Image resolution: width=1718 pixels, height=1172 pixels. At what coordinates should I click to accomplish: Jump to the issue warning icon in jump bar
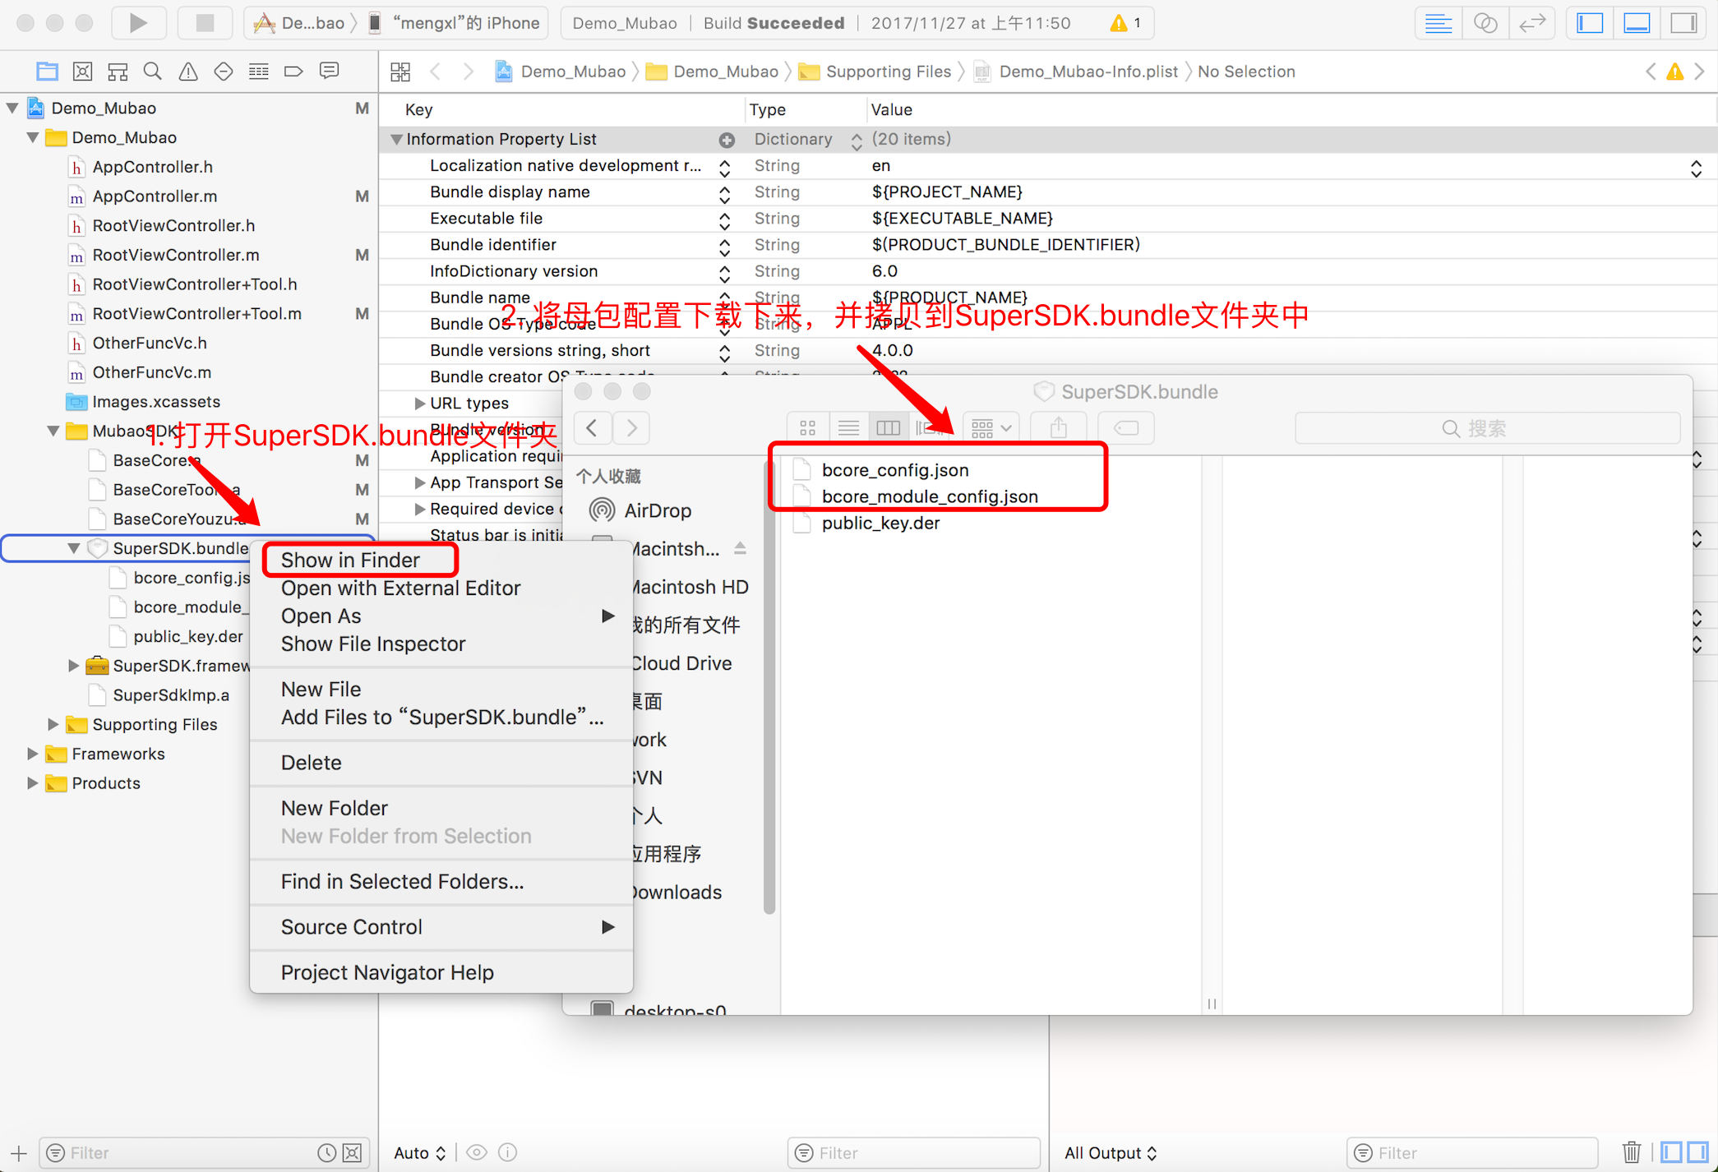click(x=1674, y=72)
